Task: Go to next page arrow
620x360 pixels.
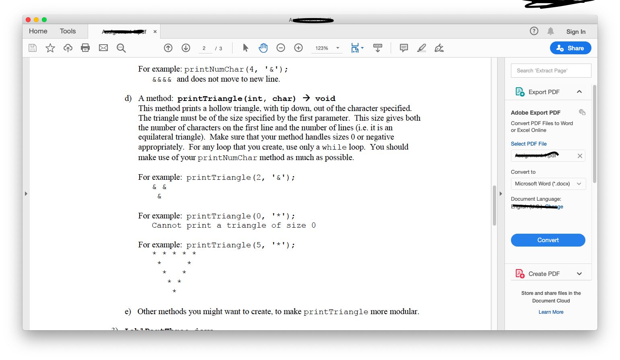Action: (x=186, y=48)
